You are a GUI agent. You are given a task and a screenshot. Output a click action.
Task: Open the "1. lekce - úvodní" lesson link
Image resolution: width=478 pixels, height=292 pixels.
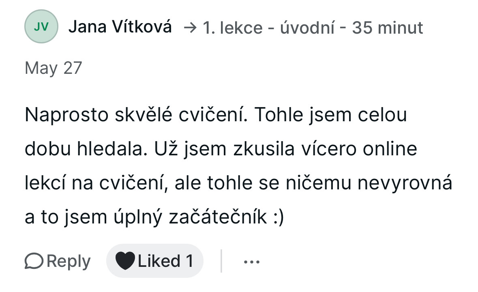pyautogui.click(x=268, y=28)
